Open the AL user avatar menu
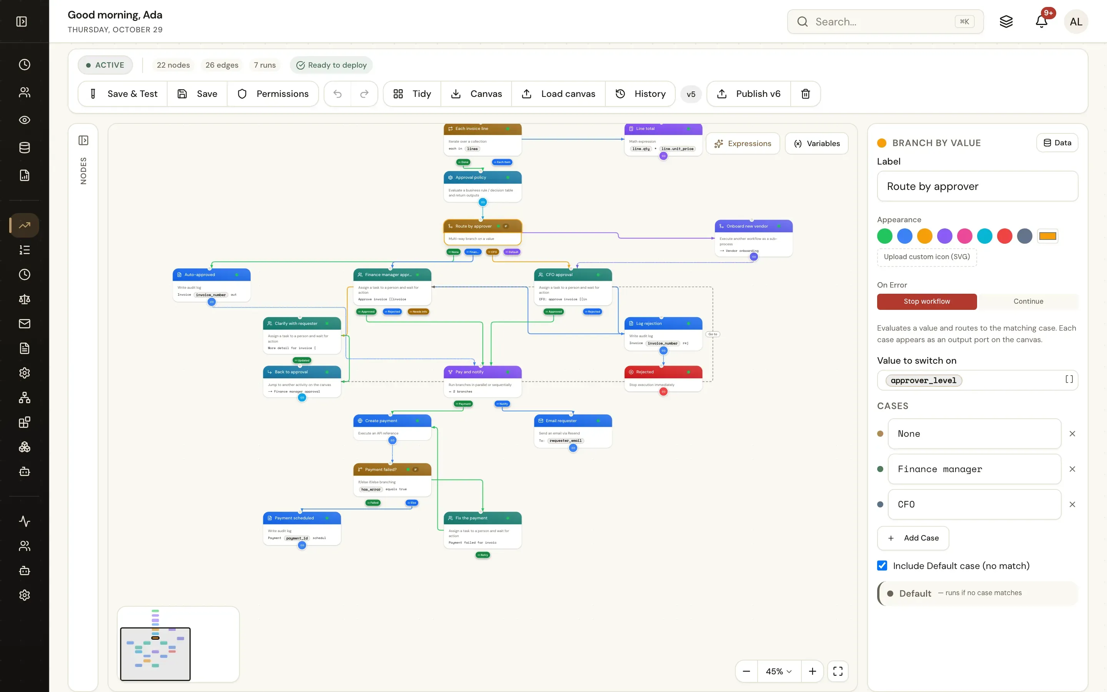Image resolution: width=1107 pixels, height=692 pixels. point(1076,22)
